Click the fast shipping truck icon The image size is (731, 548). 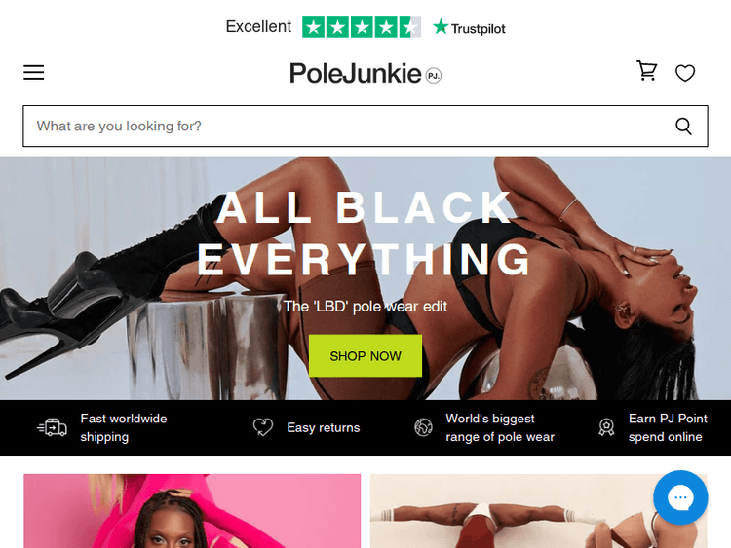pyautogui.click(x=52, y=427)
